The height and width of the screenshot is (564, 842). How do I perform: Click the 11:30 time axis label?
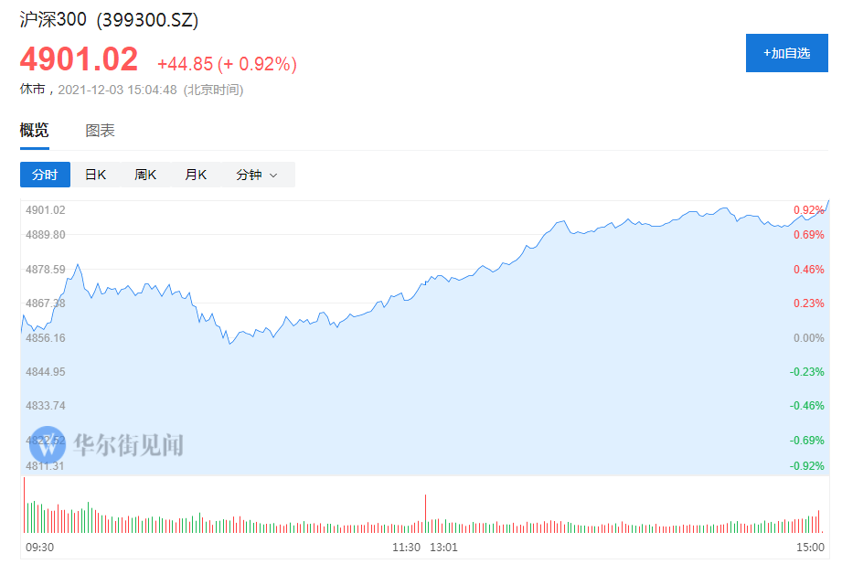tap(406, 547)
